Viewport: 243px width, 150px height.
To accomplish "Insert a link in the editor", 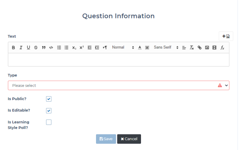I will click(199, 47).
